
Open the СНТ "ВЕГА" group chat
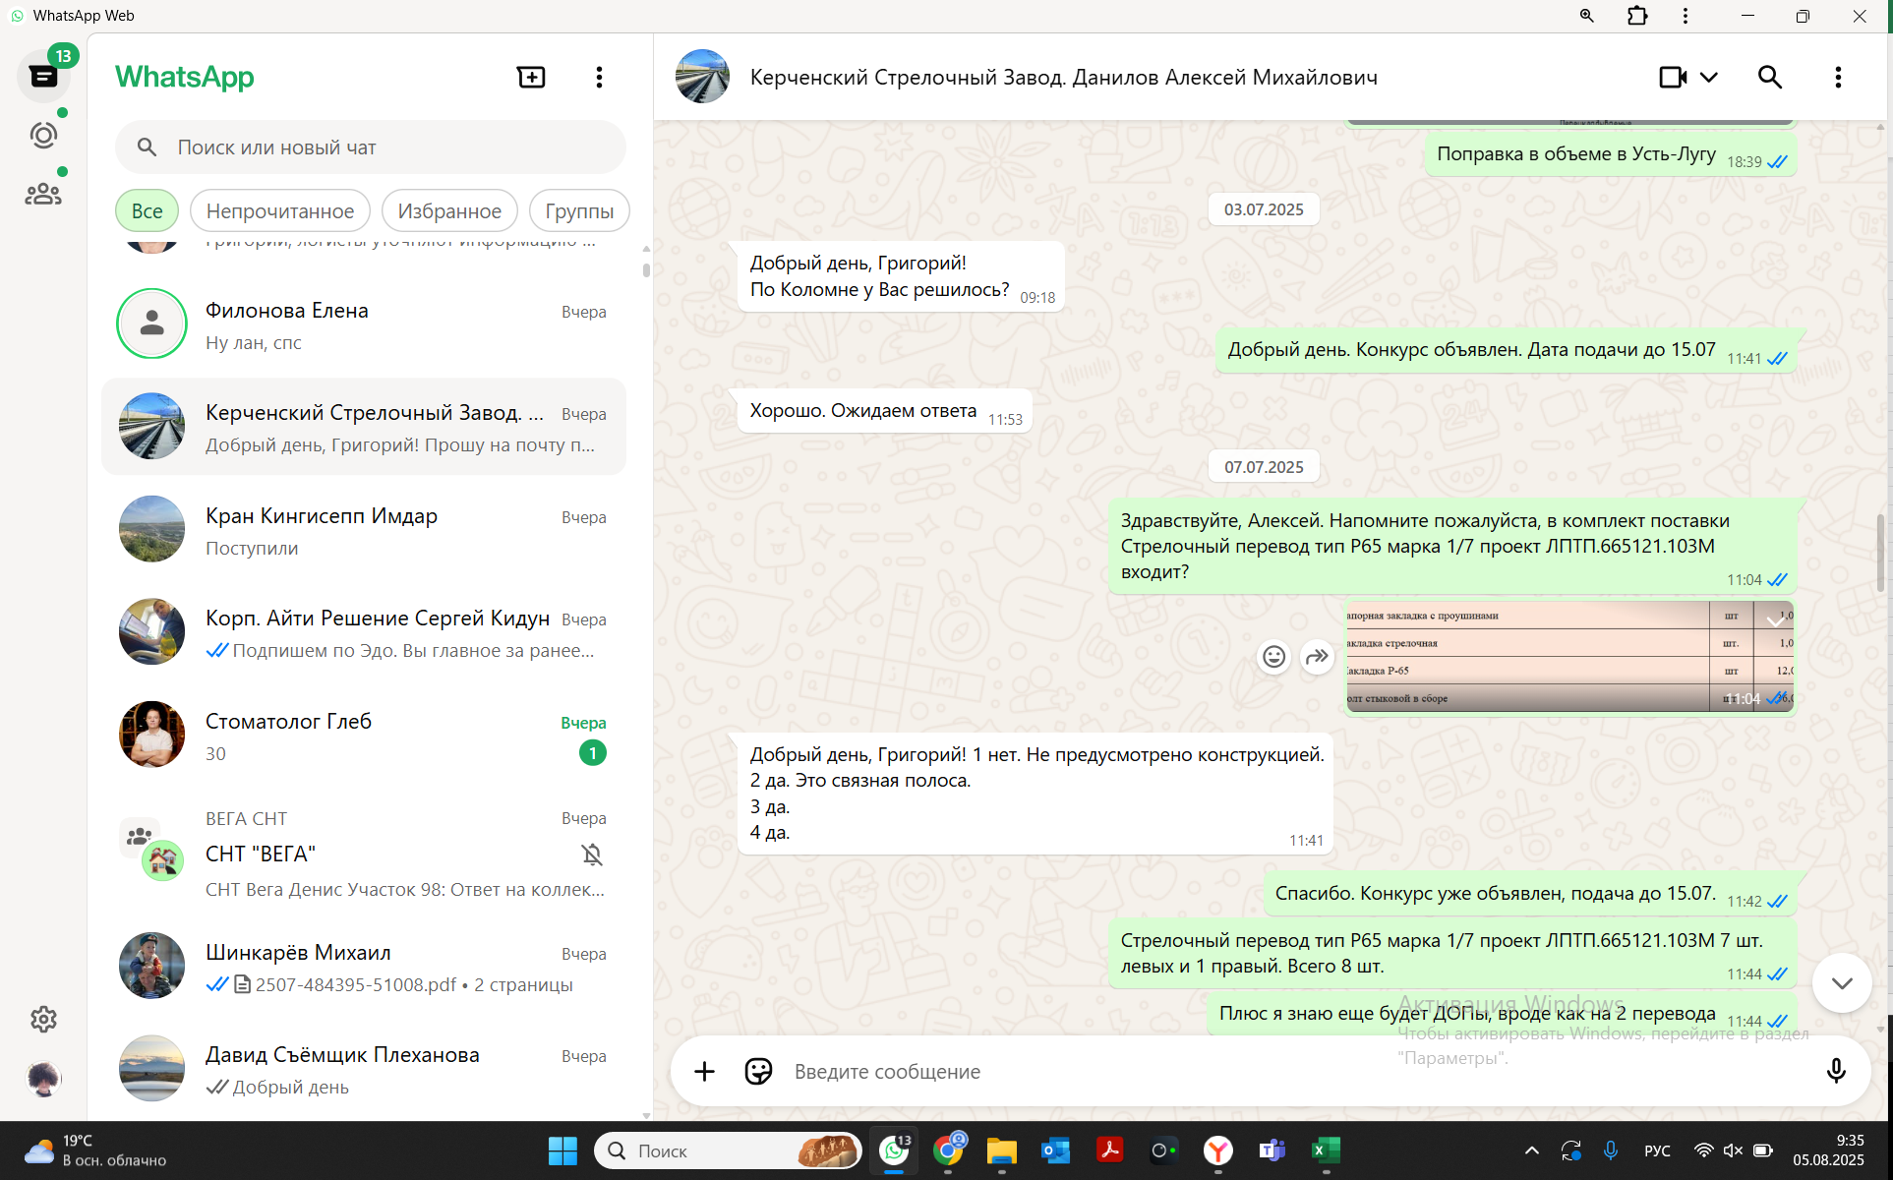click(364, 854)
